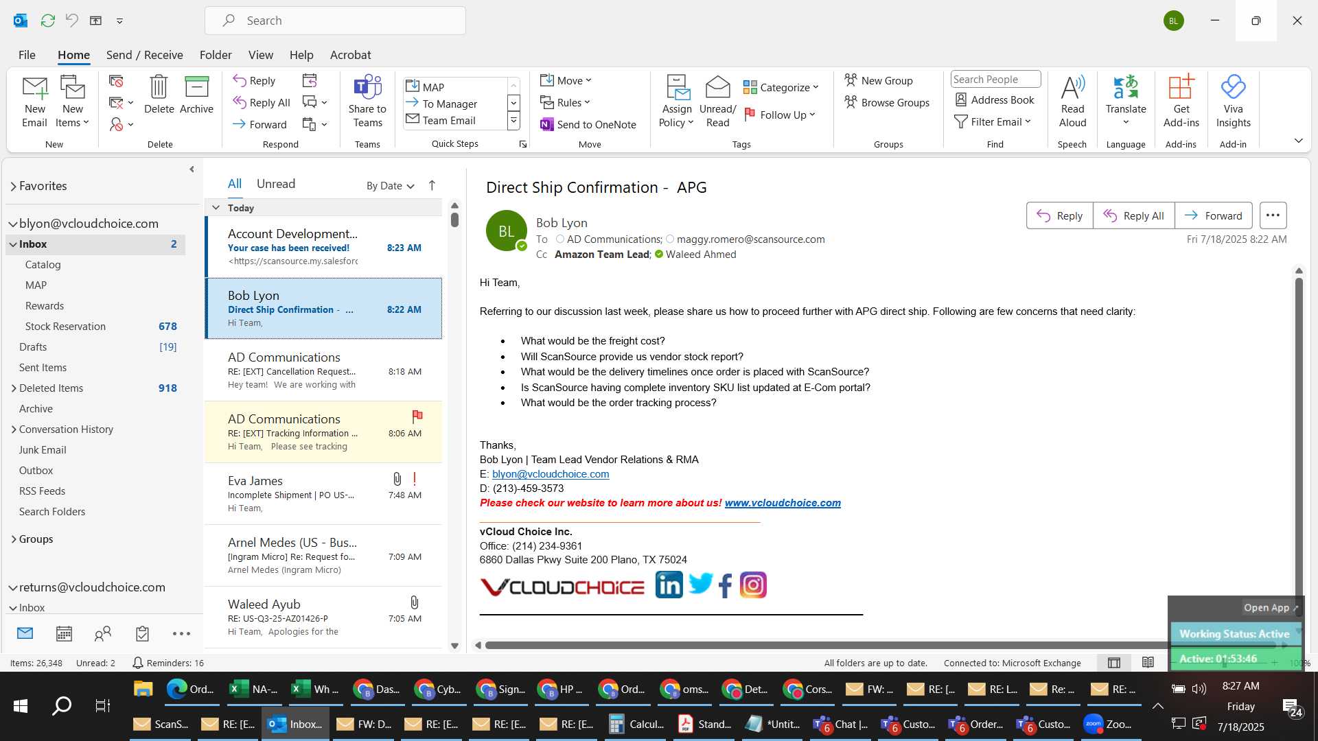
Task: Click the Send/Receive sync icon in title bar
Action: (x=47, y=21)
